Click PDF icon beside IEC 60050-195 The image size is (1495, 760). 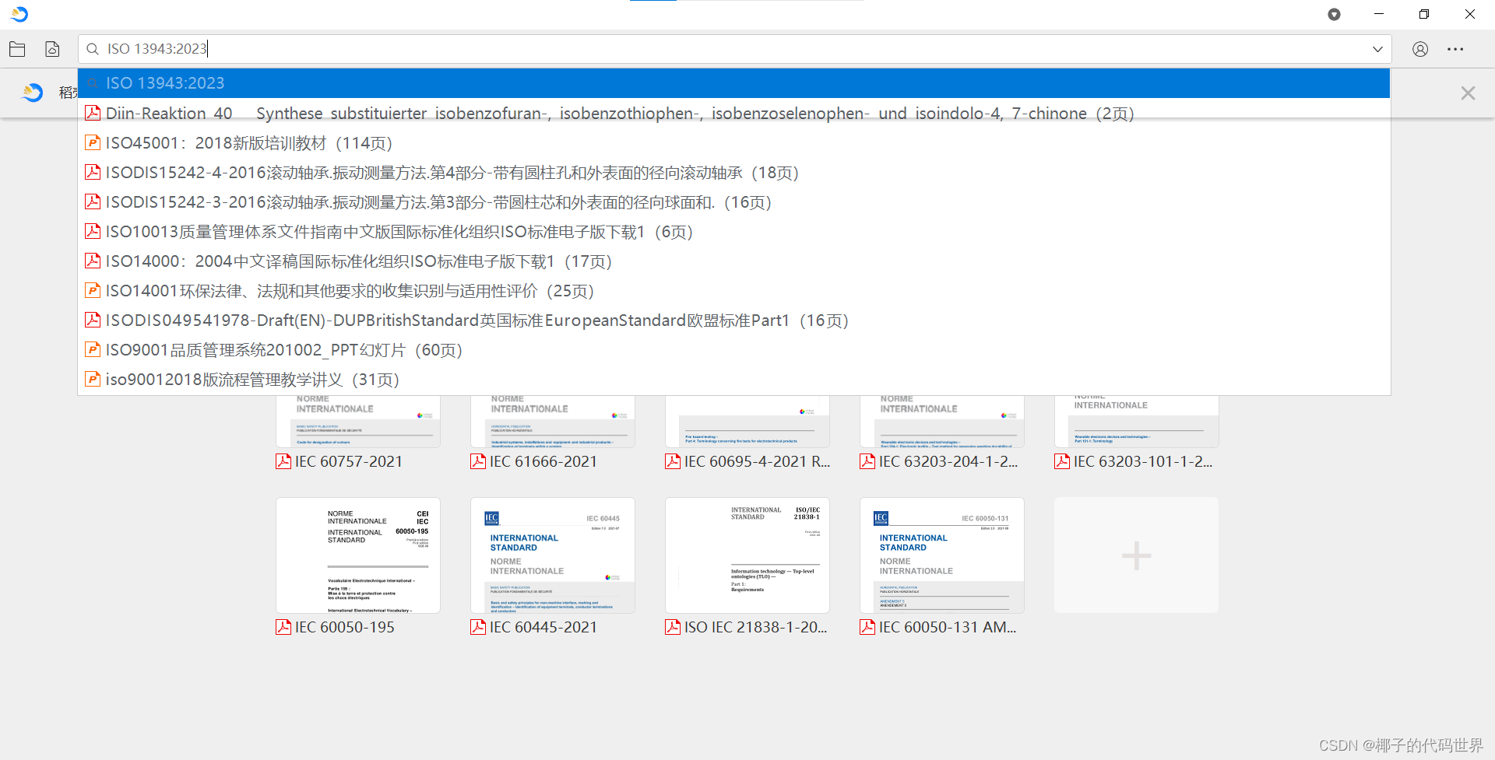(283, 627)
